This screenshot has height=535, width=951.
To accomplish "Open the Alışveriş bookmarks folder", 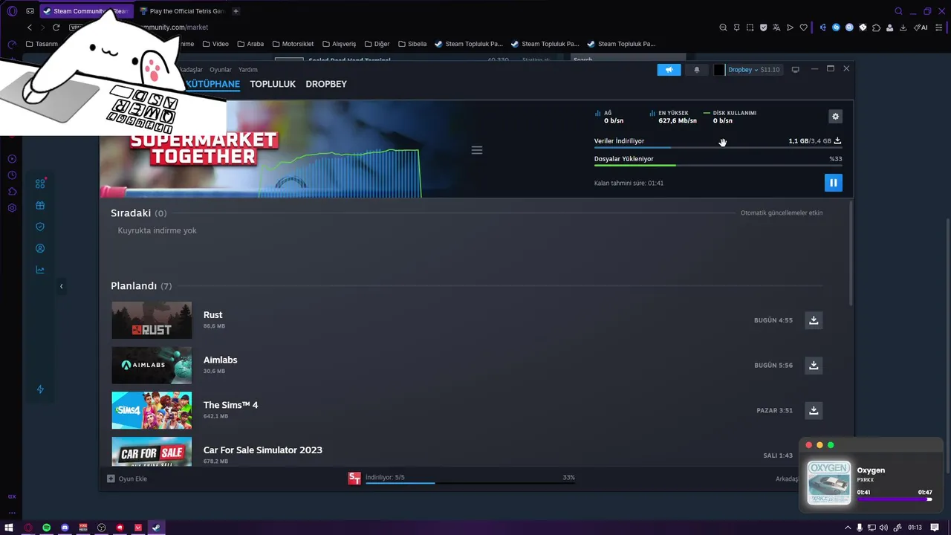I will pyautogui.click(x=339, y=44).
